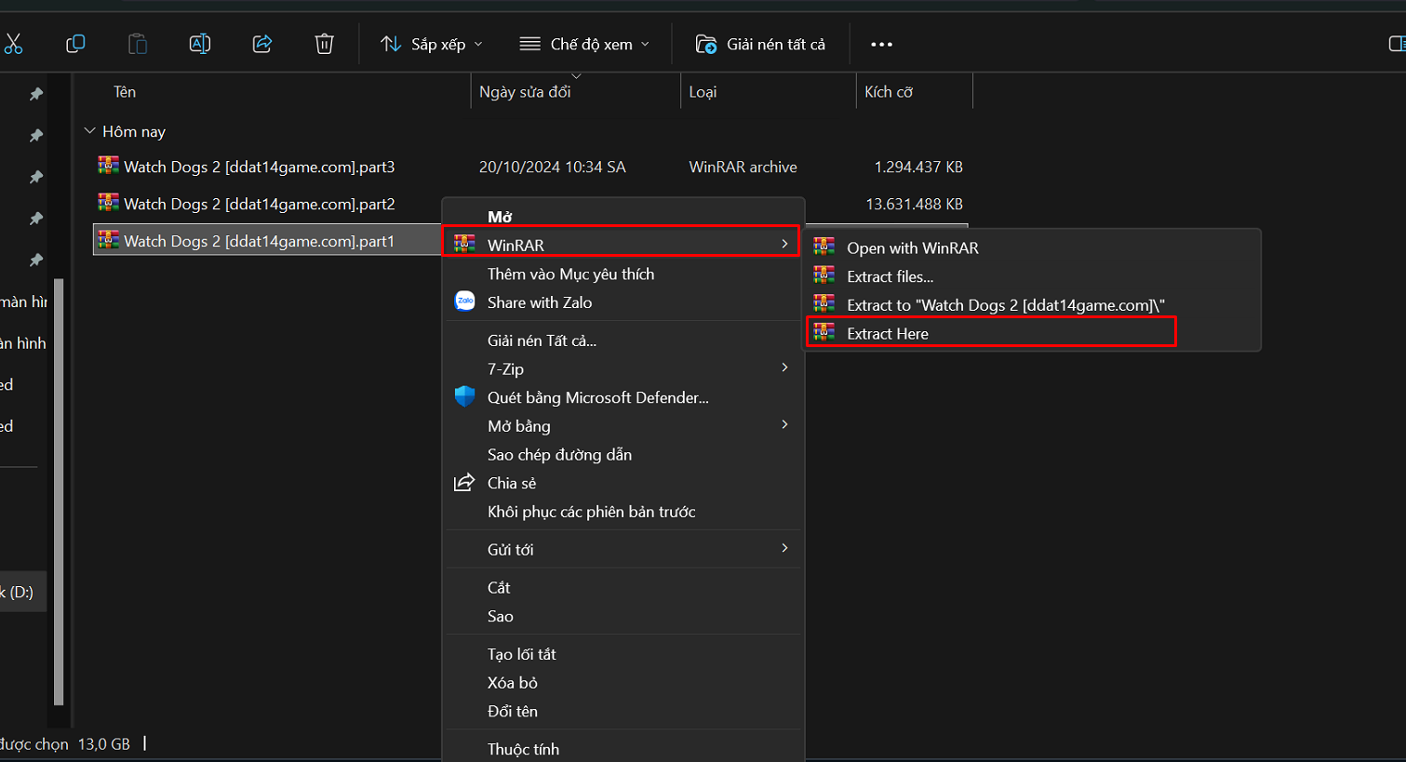Click the size 1.294.437 KB
Screen dimensions: 1406x762
click(918, 167)
